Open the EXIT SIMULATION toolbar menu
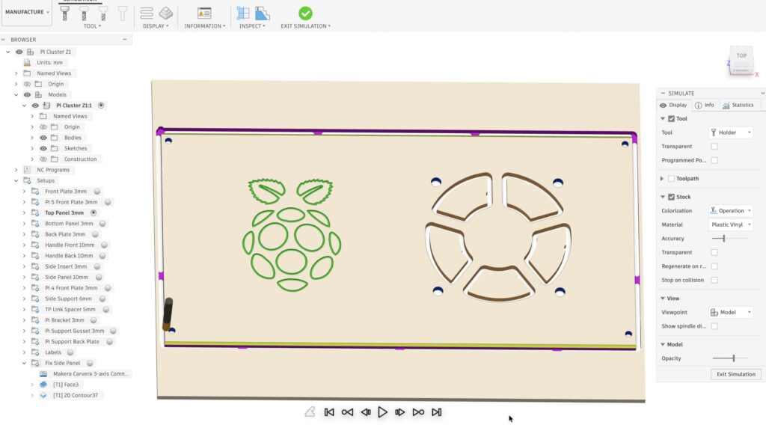This screenshot has width=766, height=428. pos(305,26)
